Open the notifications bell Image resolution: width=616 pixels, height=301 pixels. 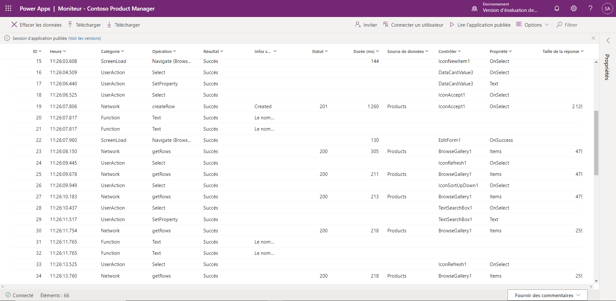[557, 8]
